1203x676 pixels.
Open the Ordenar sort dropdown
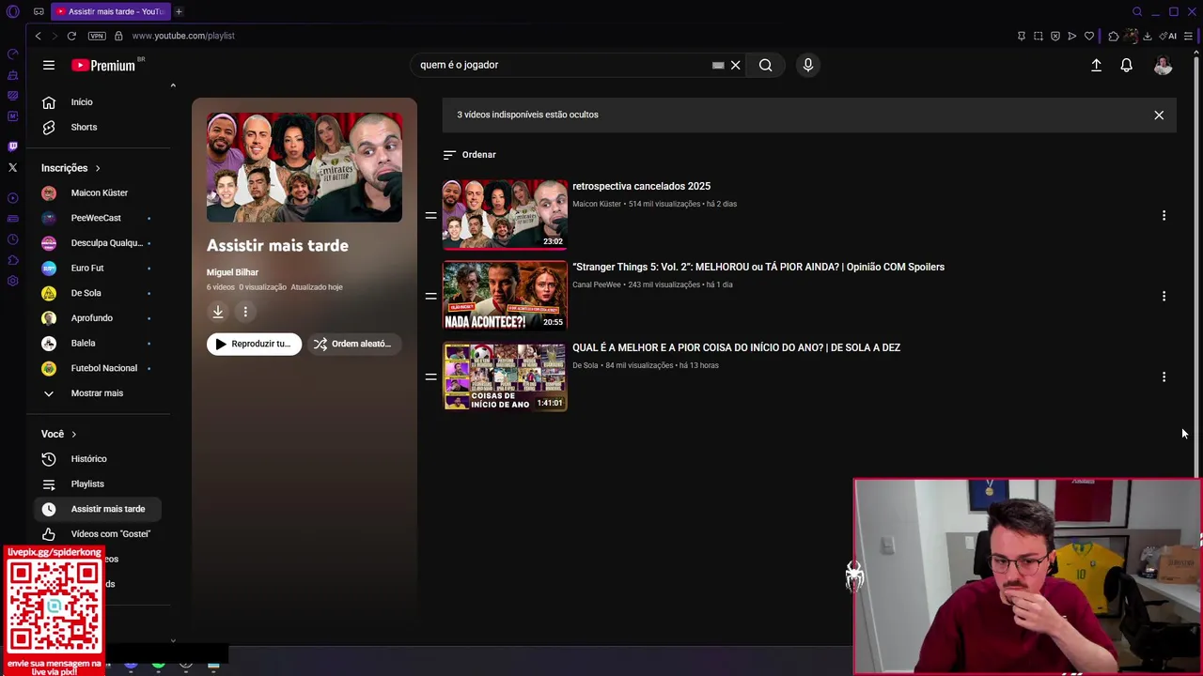click(x=470, y=155)
